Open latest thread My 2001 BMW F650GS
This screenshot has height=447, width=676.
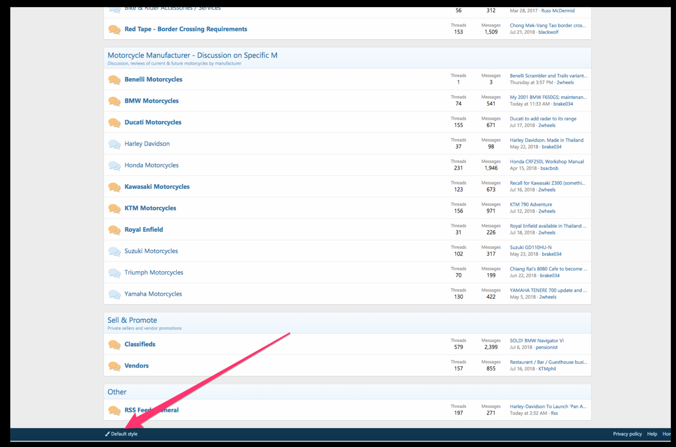pos(548,97)
